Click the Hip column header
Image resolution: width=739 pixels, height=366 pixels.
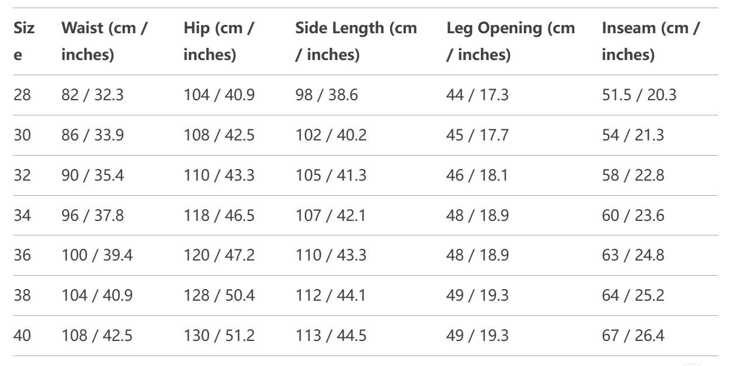(x=218, y=41)
